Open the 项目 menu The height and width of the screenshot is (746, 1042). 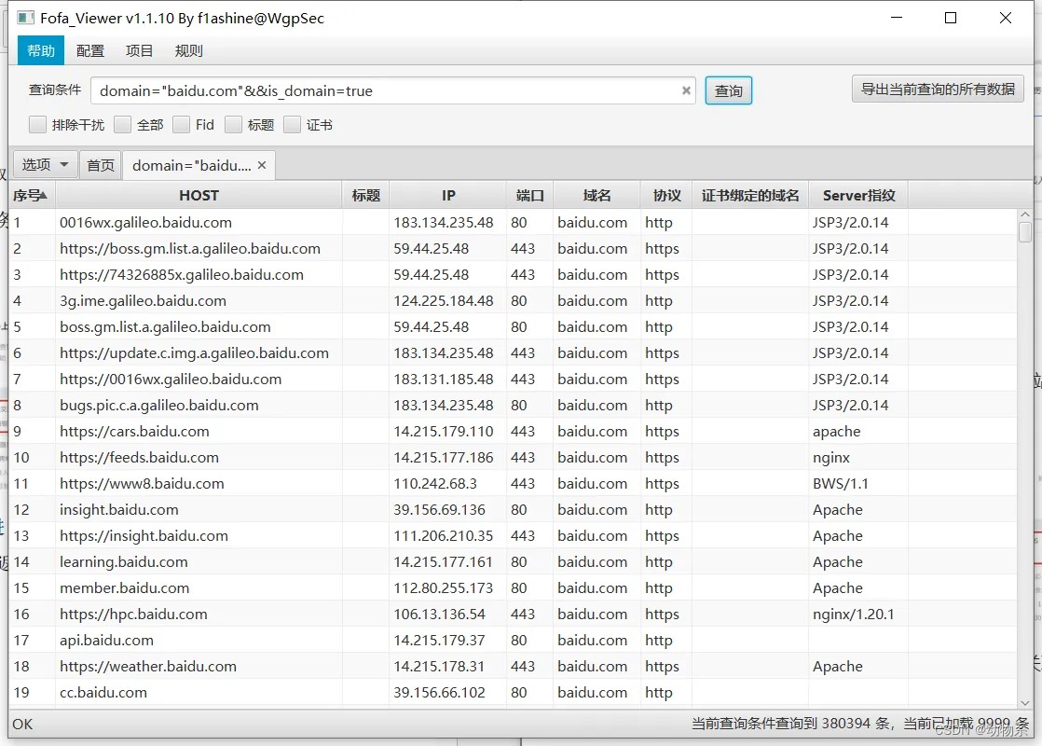click(140, 50)
